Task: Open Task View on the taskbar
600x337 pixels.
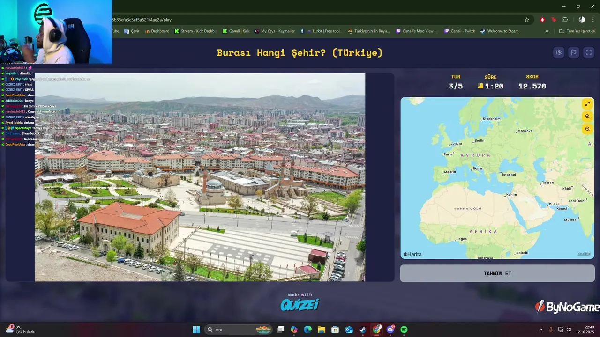Action: pos(280,330)
